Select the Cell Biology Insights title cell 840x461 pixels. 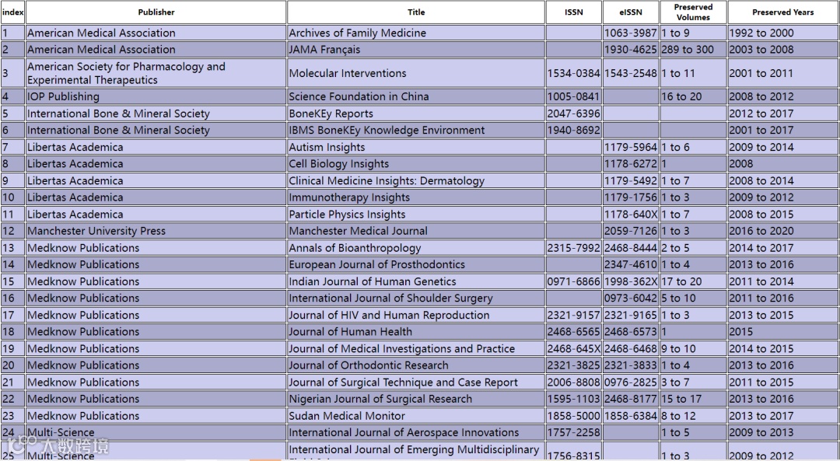click(416, 164)
